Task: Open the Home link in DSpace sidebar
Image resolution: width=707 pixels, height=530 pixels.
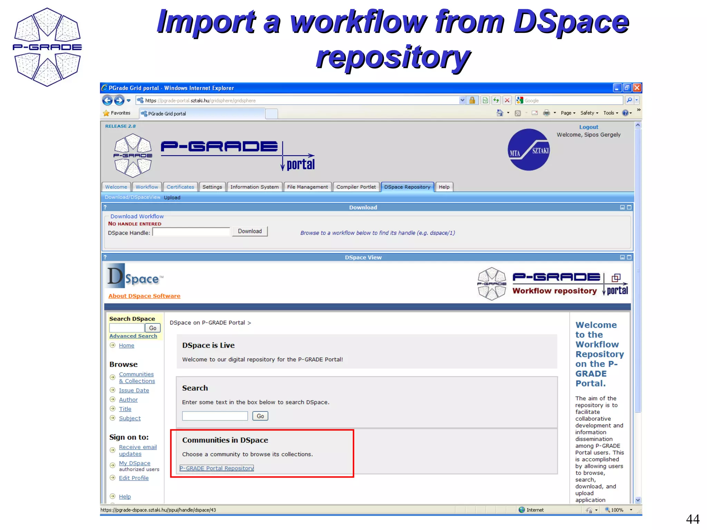Action: 126,345
